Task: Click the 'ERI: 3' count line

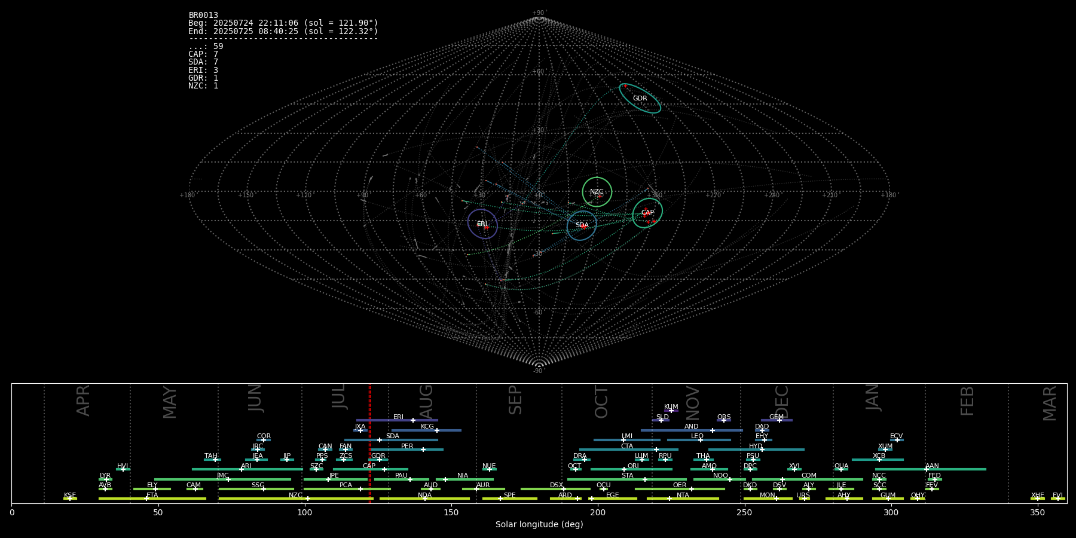Action: (203, 71)
